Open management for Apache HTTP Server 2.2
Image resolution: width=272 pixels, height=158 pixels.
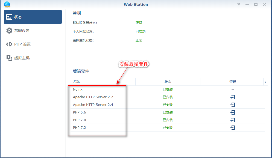(x=232, y=97)
